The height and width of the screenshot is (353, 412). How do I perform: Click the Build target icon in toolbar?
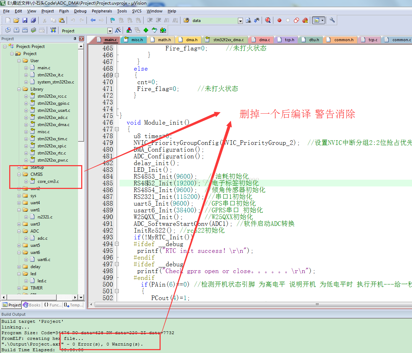16,31
